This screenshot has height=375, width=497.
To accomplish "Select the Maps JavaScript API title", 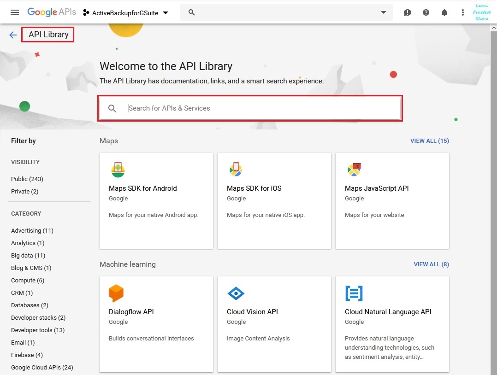I will click(x=377, y=188).
